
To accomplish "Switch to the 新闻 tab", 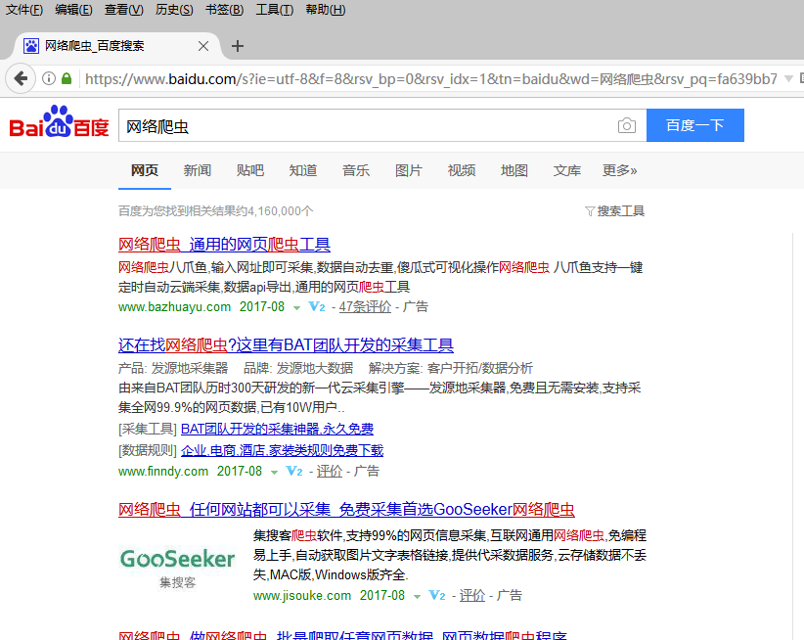I will point(198,170).
